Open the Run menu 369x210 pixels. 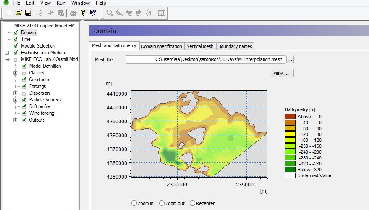[61, 3]
